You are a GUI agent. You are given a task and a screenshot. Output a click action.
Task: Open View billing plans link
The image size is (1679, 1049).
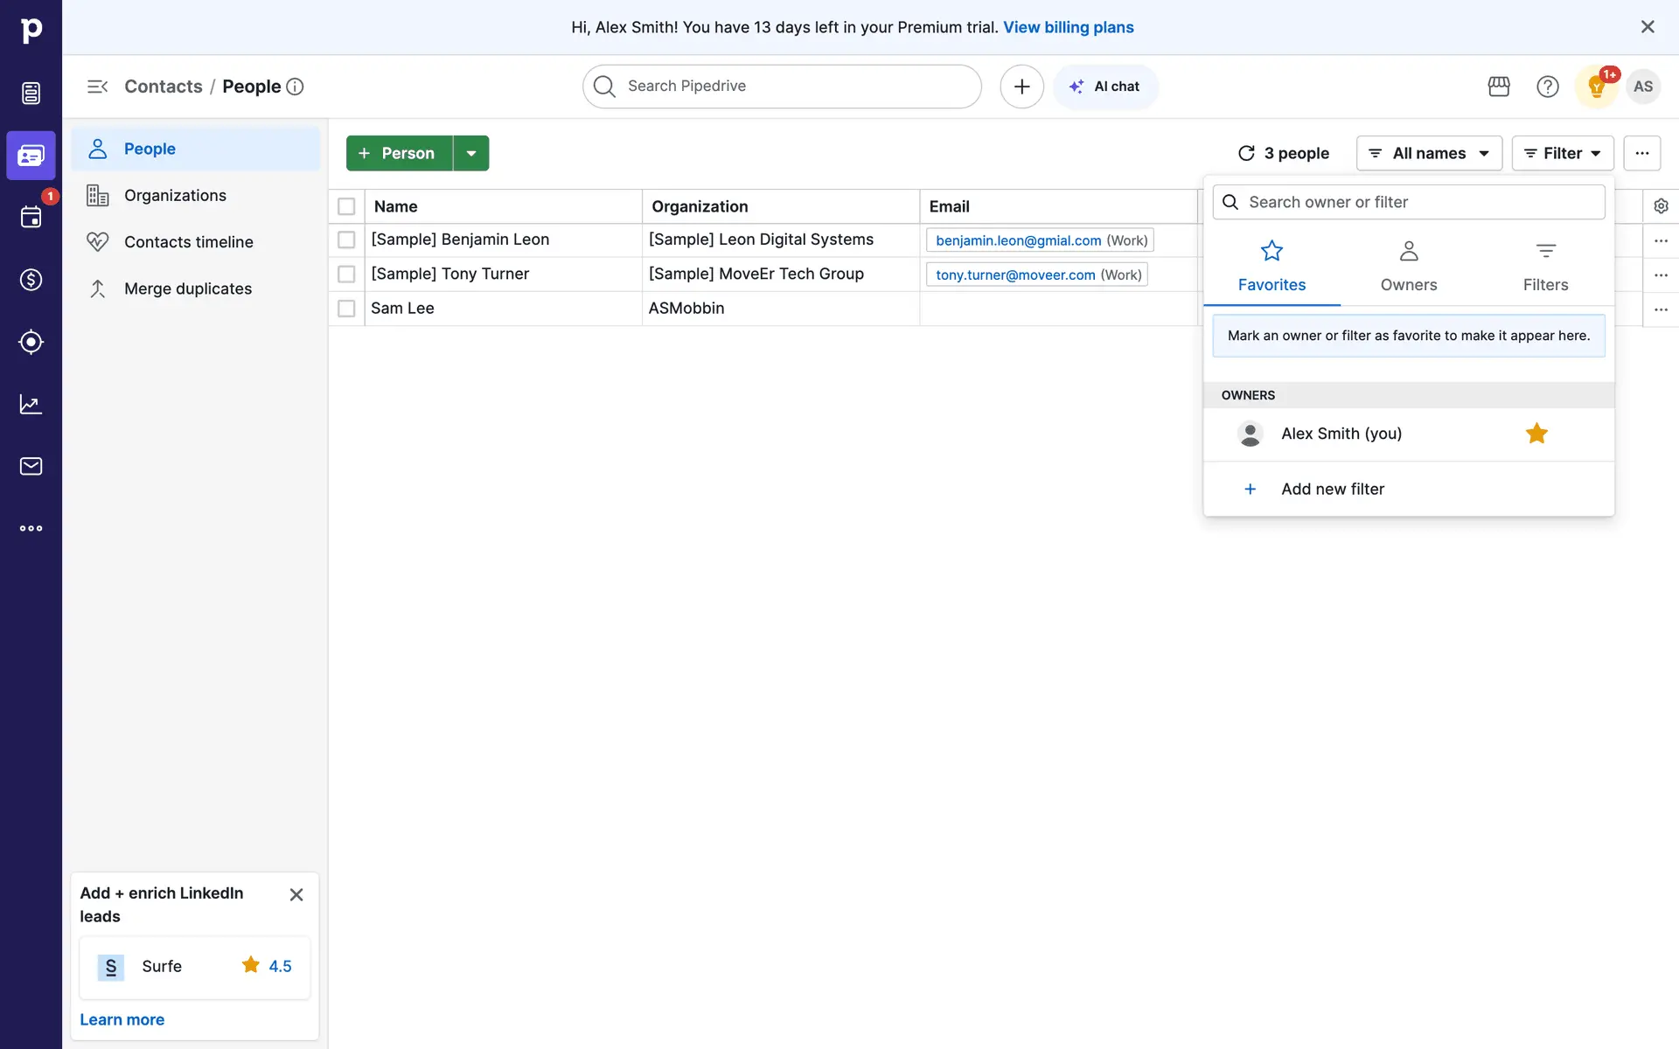tap(1068, 27)
